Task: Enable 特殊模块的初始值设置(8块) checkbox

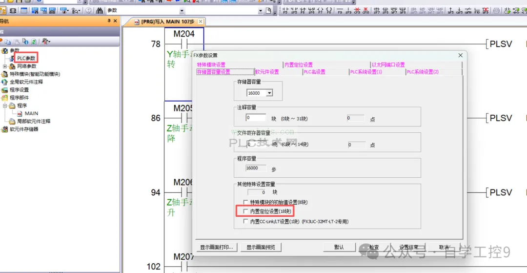Action: click(x=245, y=202)
